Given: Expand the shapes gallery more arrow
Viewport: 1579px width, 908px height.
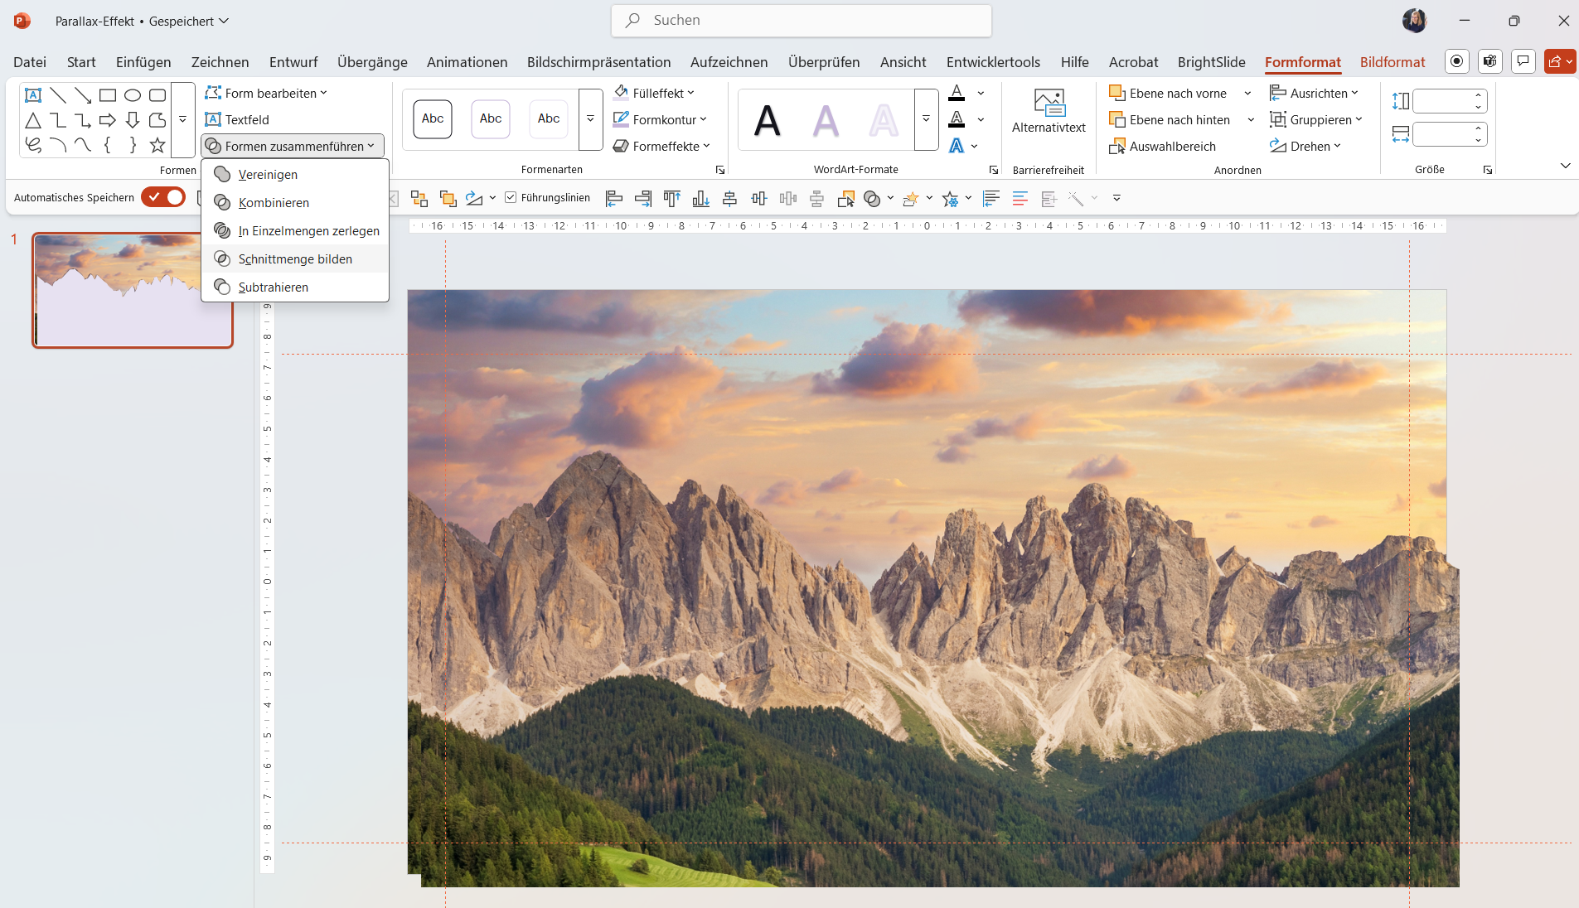Looking at the screenshot, I should point(182,120).
